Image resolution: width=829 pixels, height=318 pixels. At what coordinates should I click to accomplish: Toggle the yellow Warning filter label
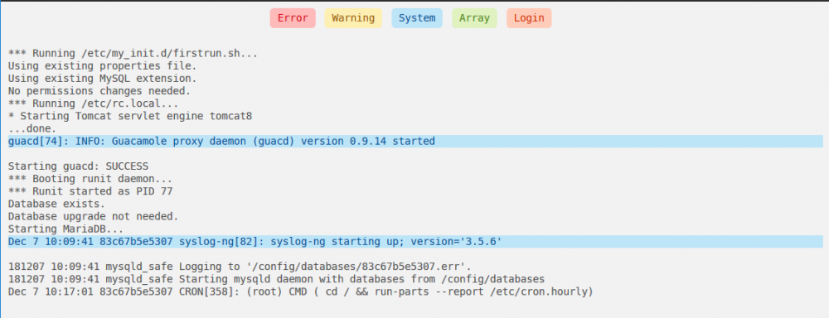[353, 18]
